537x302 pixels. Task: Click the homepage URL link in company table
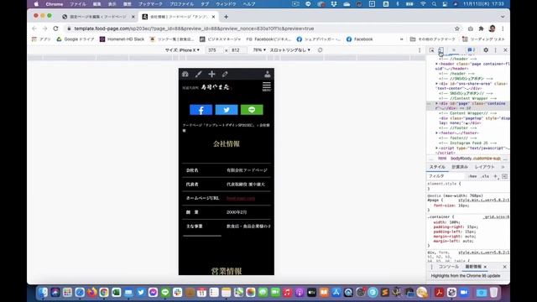241,198
